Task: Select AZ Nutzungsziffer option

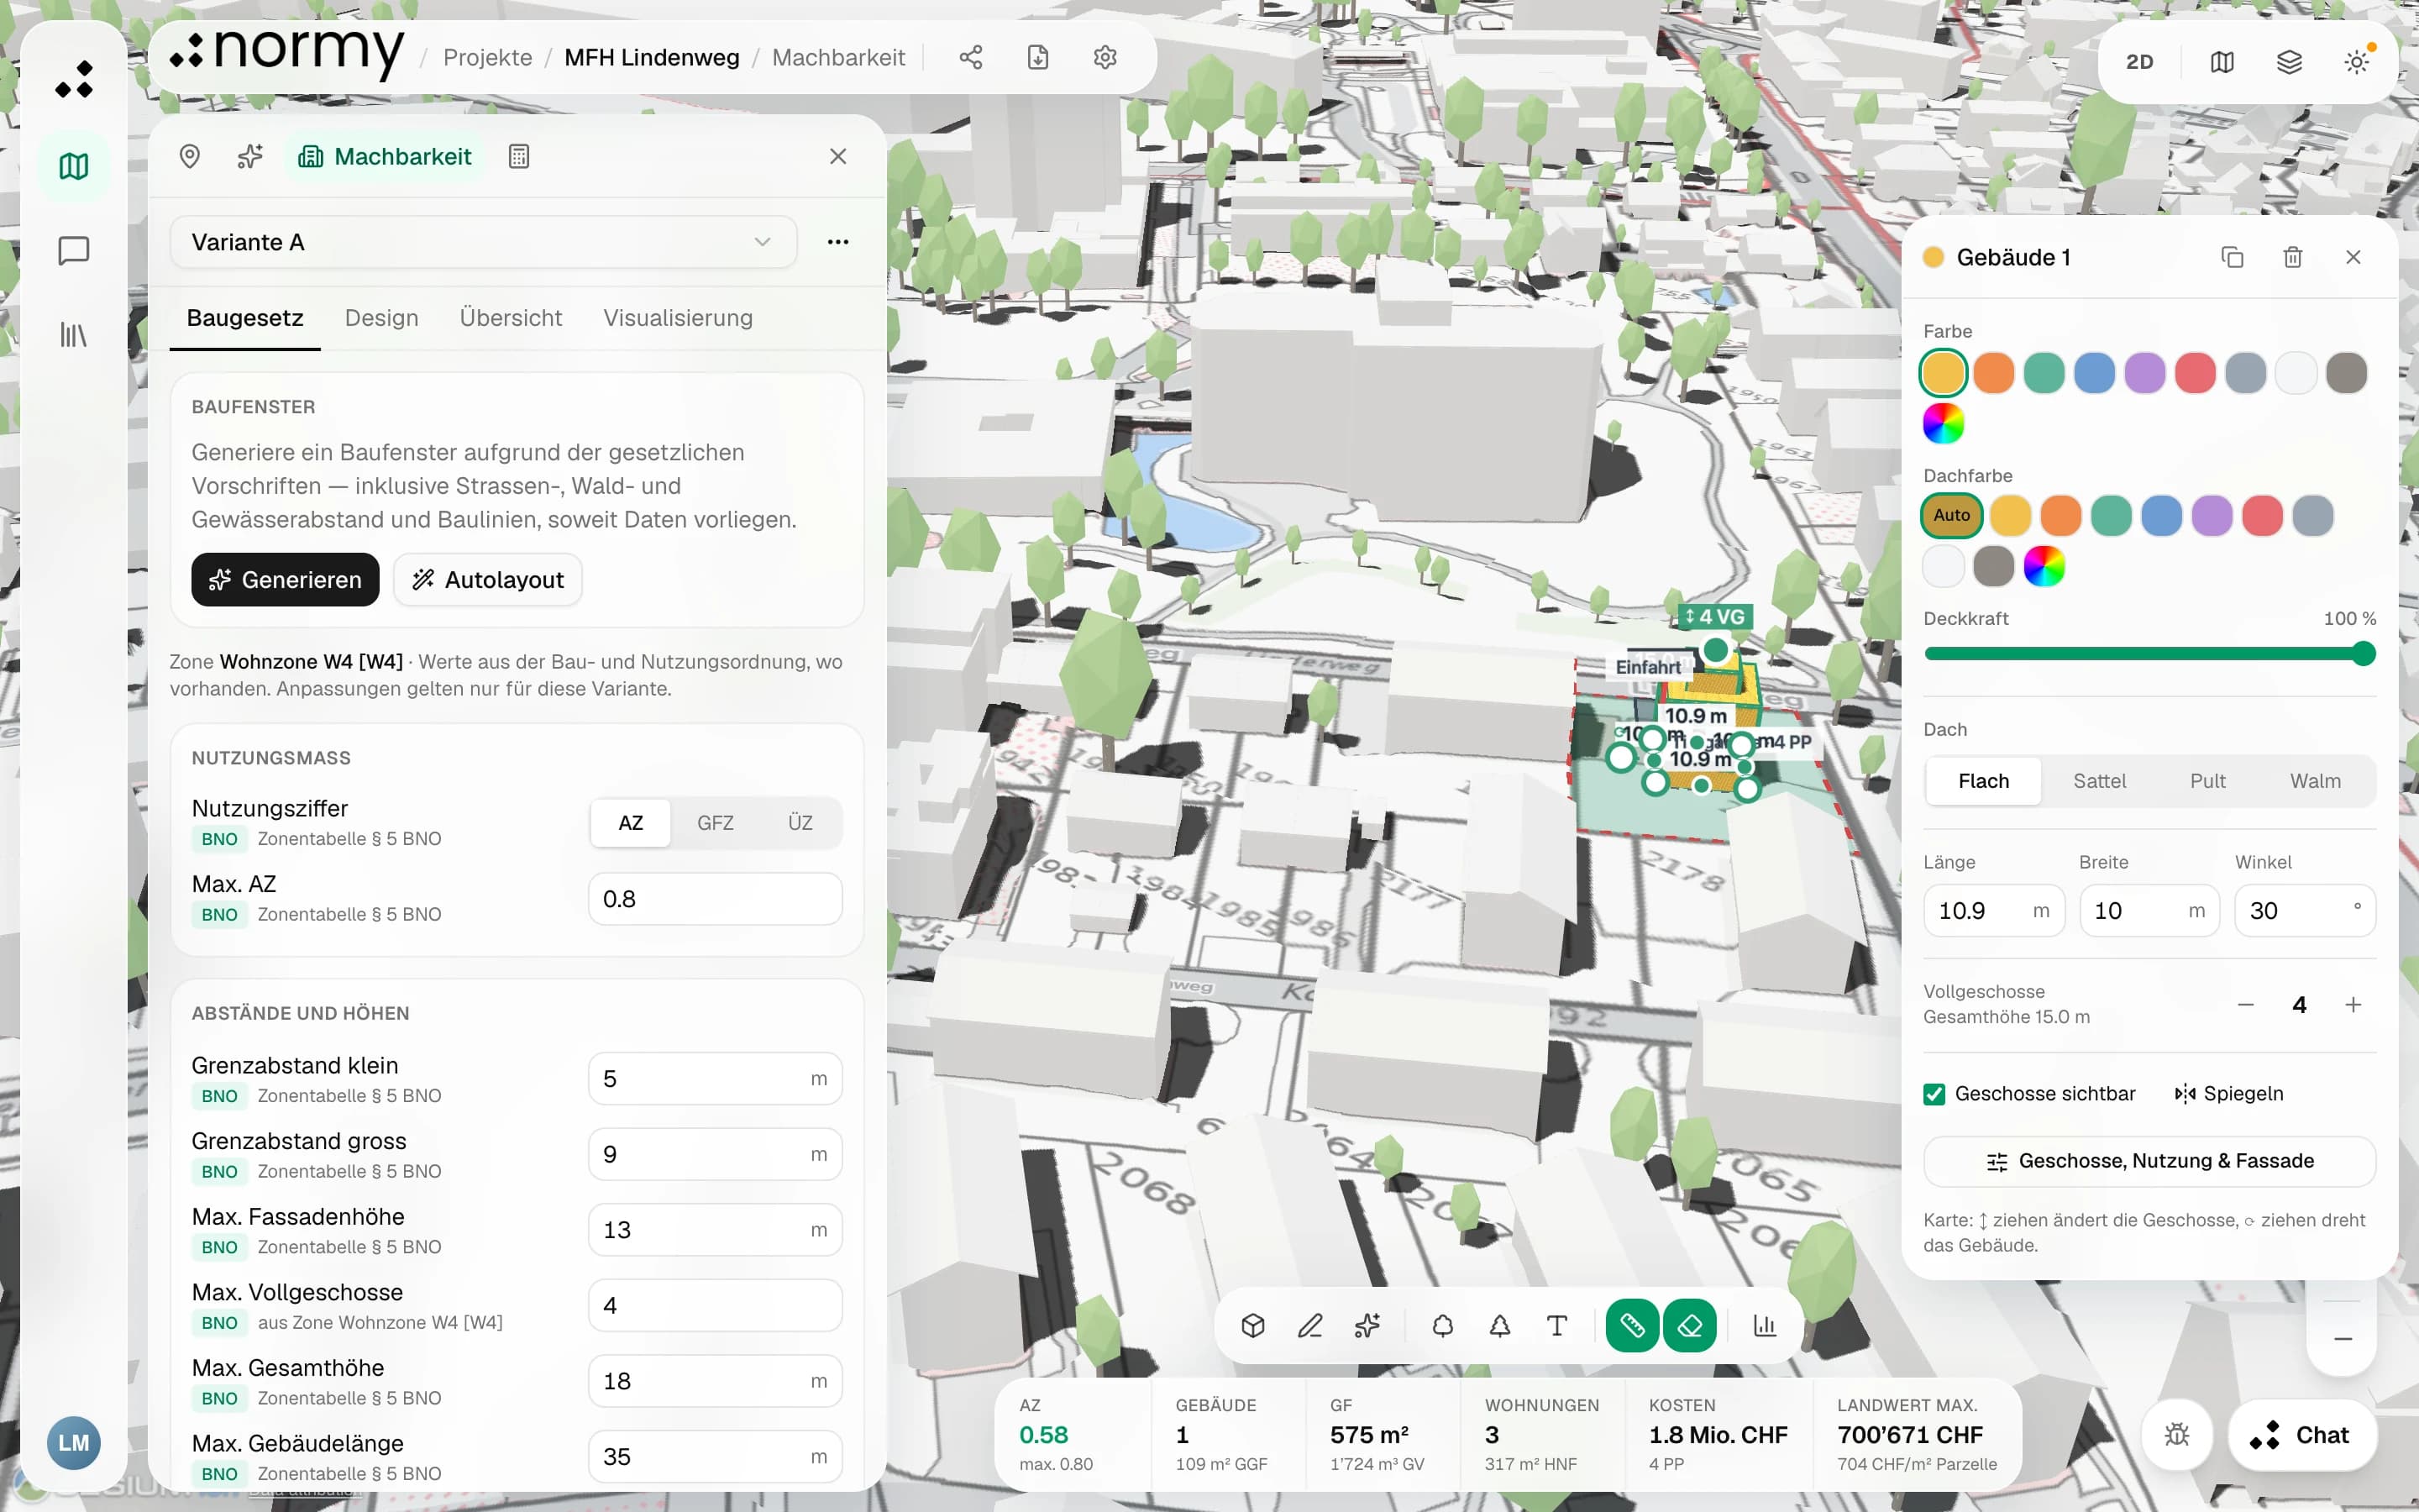Action: 631,823
